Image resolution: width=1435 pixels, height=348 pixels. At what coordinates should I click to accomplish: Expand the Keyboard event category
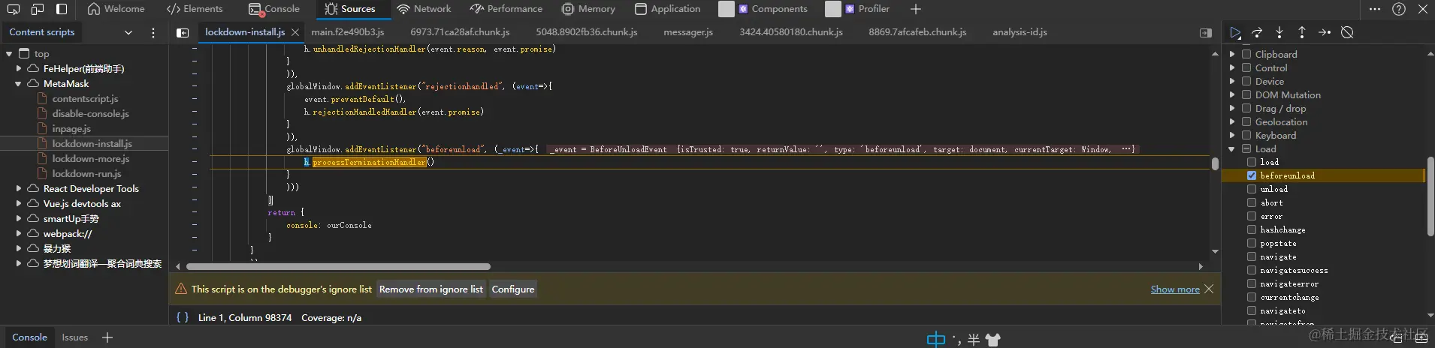tap(1232, 135)
